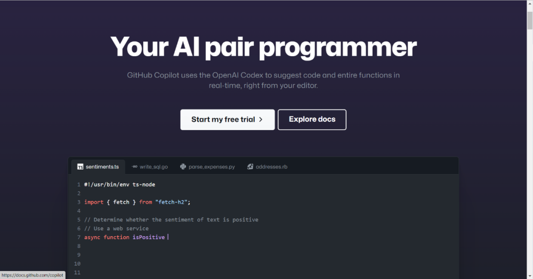Click the Go icon beside write_sql.go
The width and height of the screenshot is (533, 279).
tap(134, 167)
